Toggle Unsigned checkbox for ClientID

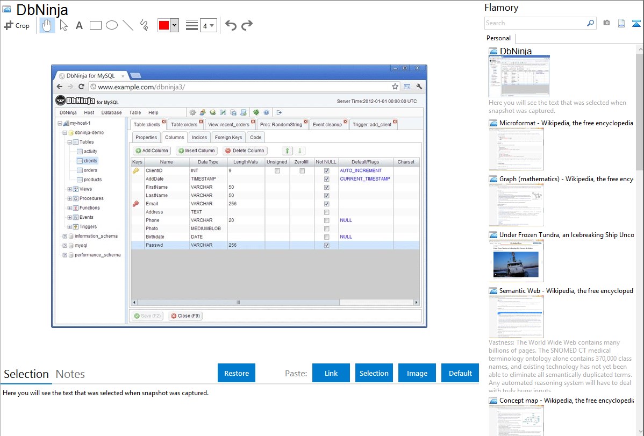click(x=277, y=170)
